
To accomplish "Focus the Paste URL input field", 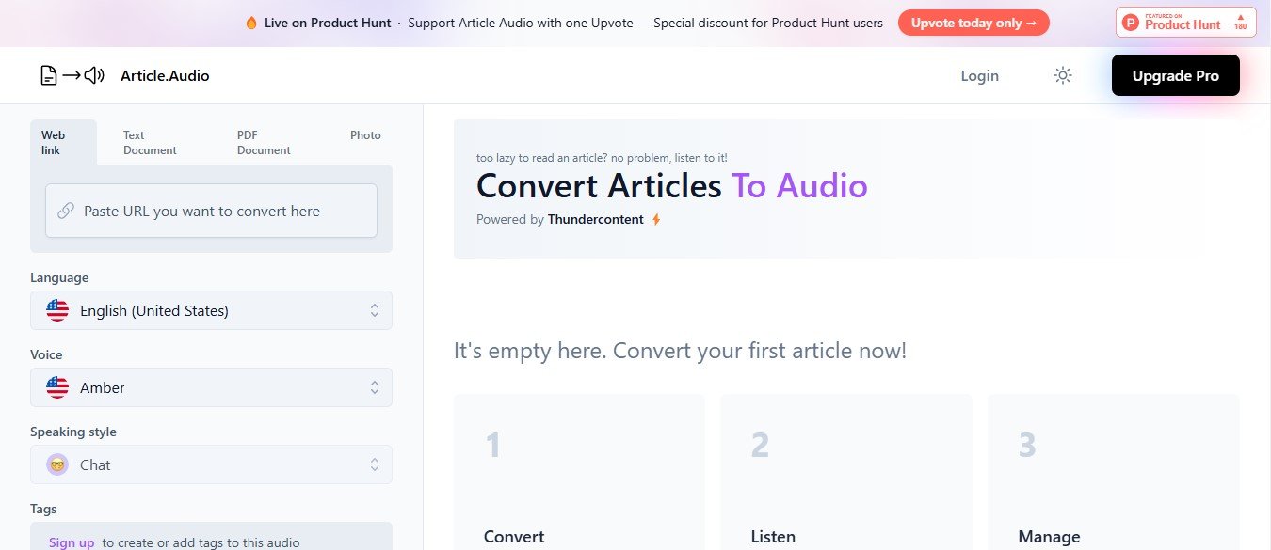I will click(x=226, y=212).
